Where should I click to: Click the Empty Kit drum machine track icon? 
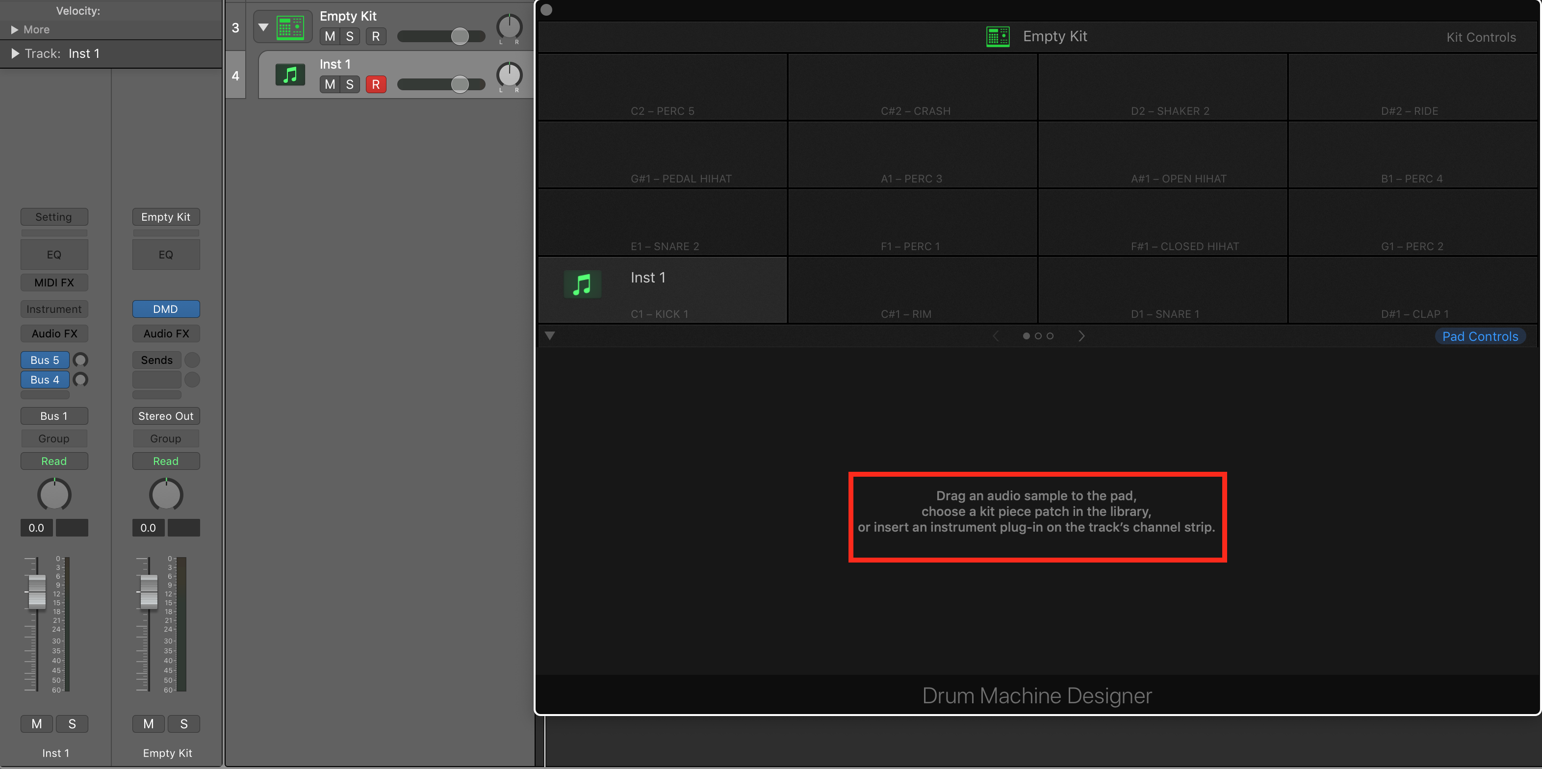290,27
